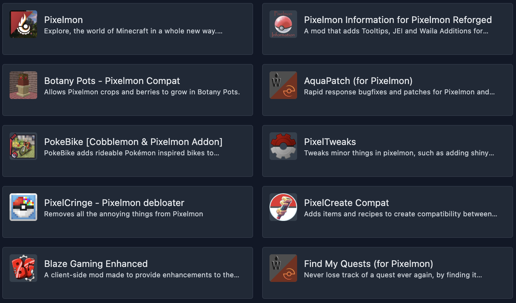The image size is (516, 303).
Task: Open Botany Pots - Pixelmon Compat title
Action: (112, 81)
